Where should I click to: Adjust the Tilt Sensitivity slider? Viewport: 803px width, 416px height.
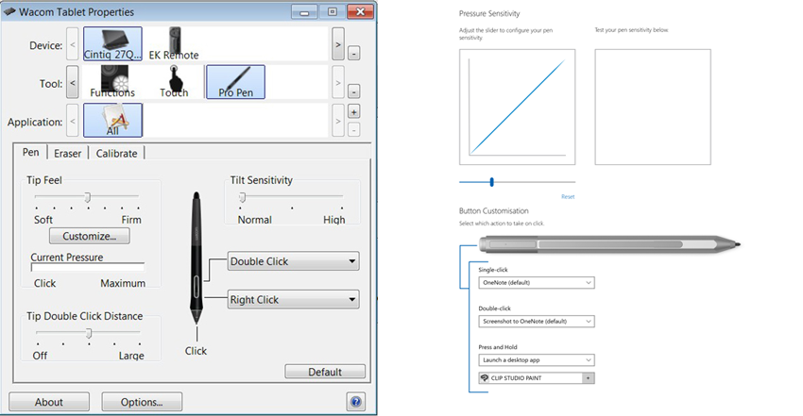242,197
